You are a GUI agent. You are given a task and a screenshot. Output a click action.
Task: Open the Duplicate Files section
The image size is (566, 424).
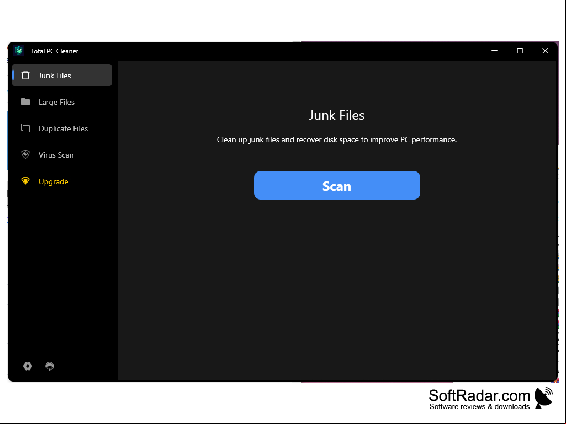[x=62, y=128]
